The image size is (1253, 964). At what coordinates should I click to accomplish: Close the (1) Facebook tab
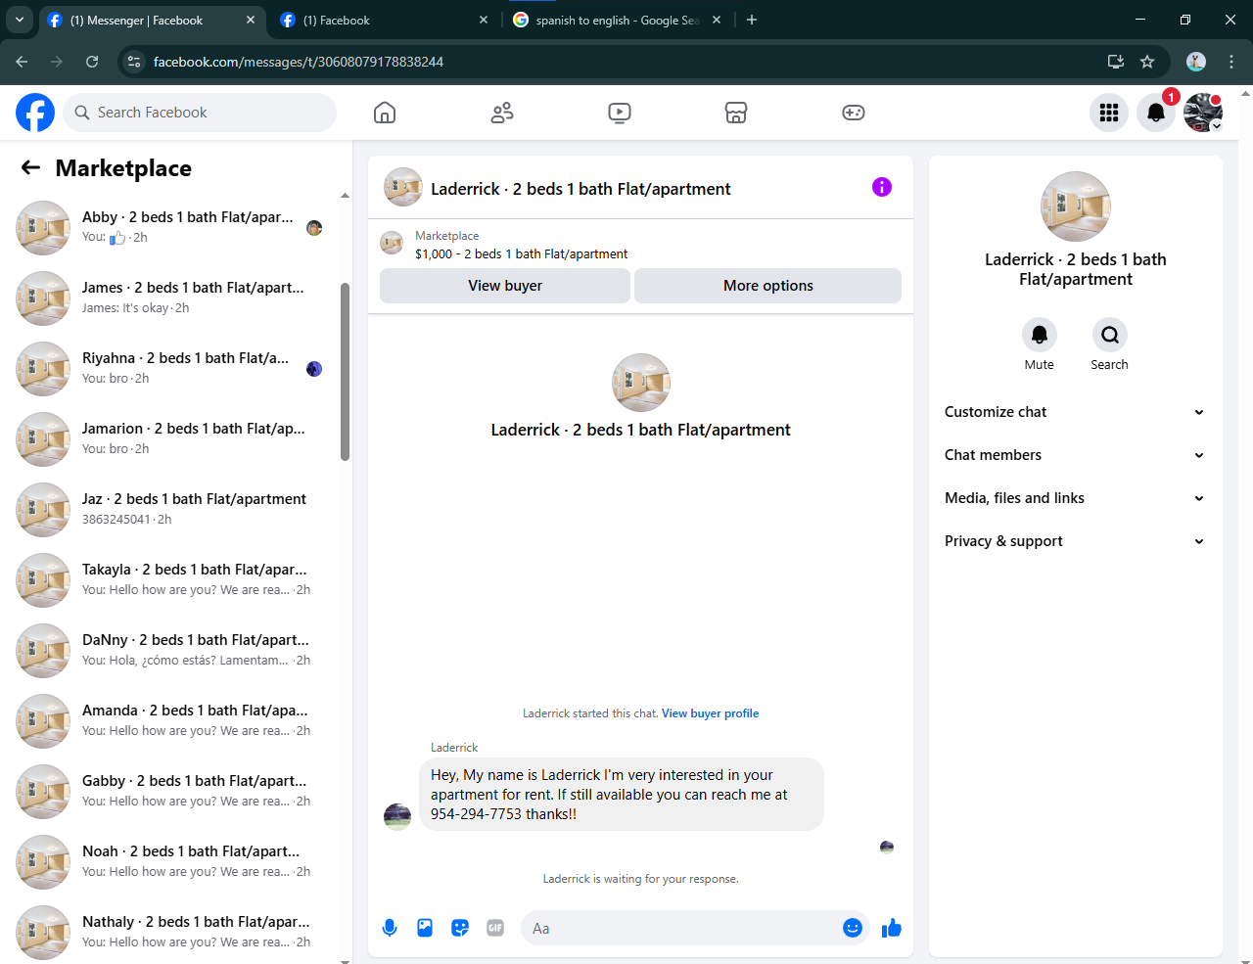(484, 20)
